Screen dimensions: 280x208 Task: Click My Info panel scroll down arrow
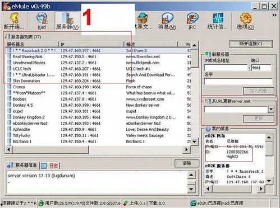(269, 181)
